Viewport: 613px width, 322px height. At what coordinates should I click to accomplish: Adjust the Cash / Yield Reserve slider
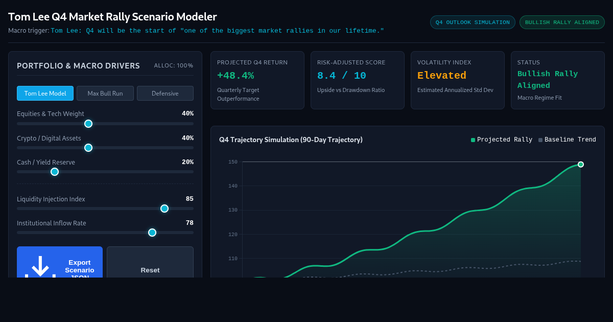click(x=105, y=172)
